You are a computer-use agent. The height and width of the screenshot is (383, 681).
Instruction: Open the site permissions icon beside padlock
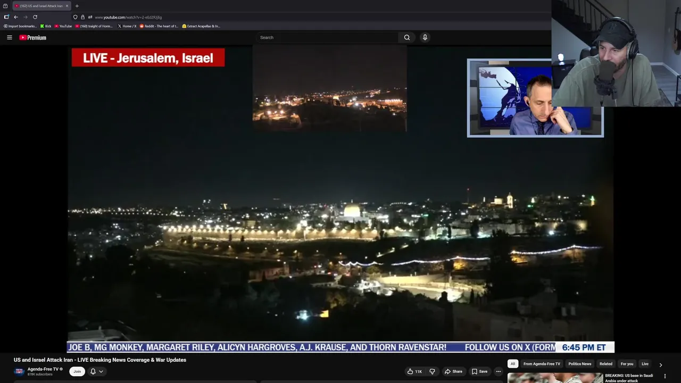click(90, 17)
